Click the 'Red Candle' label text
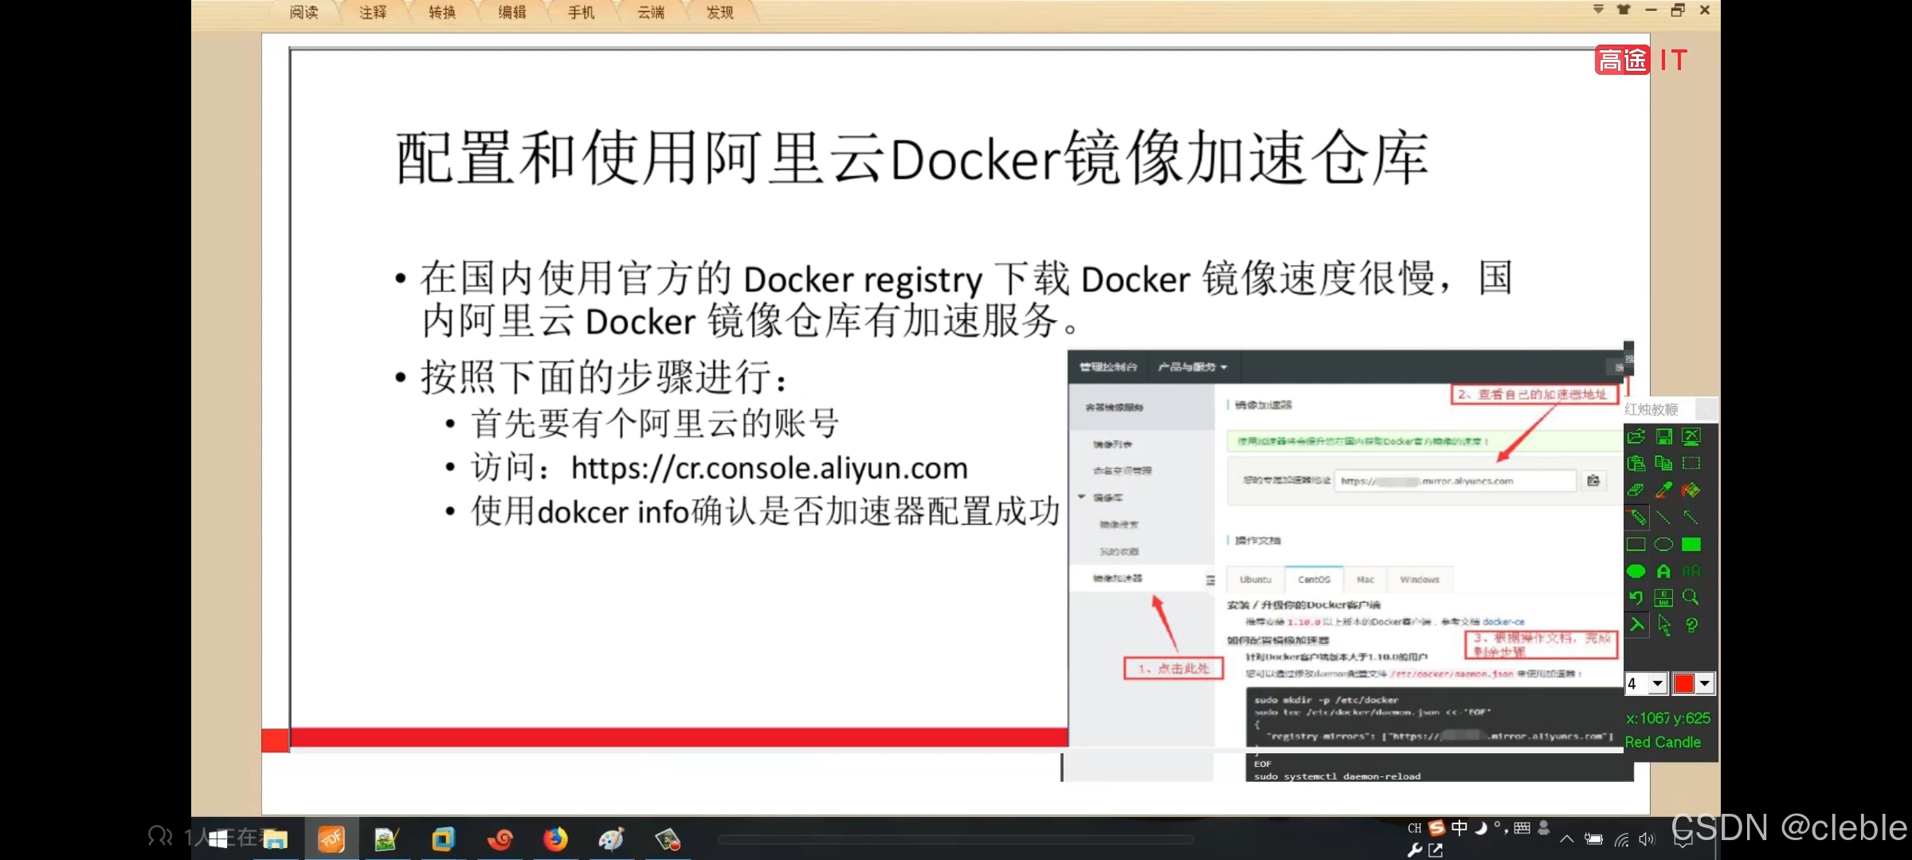This screenshot has width=1912, height=860. [x=1663, y=742]
